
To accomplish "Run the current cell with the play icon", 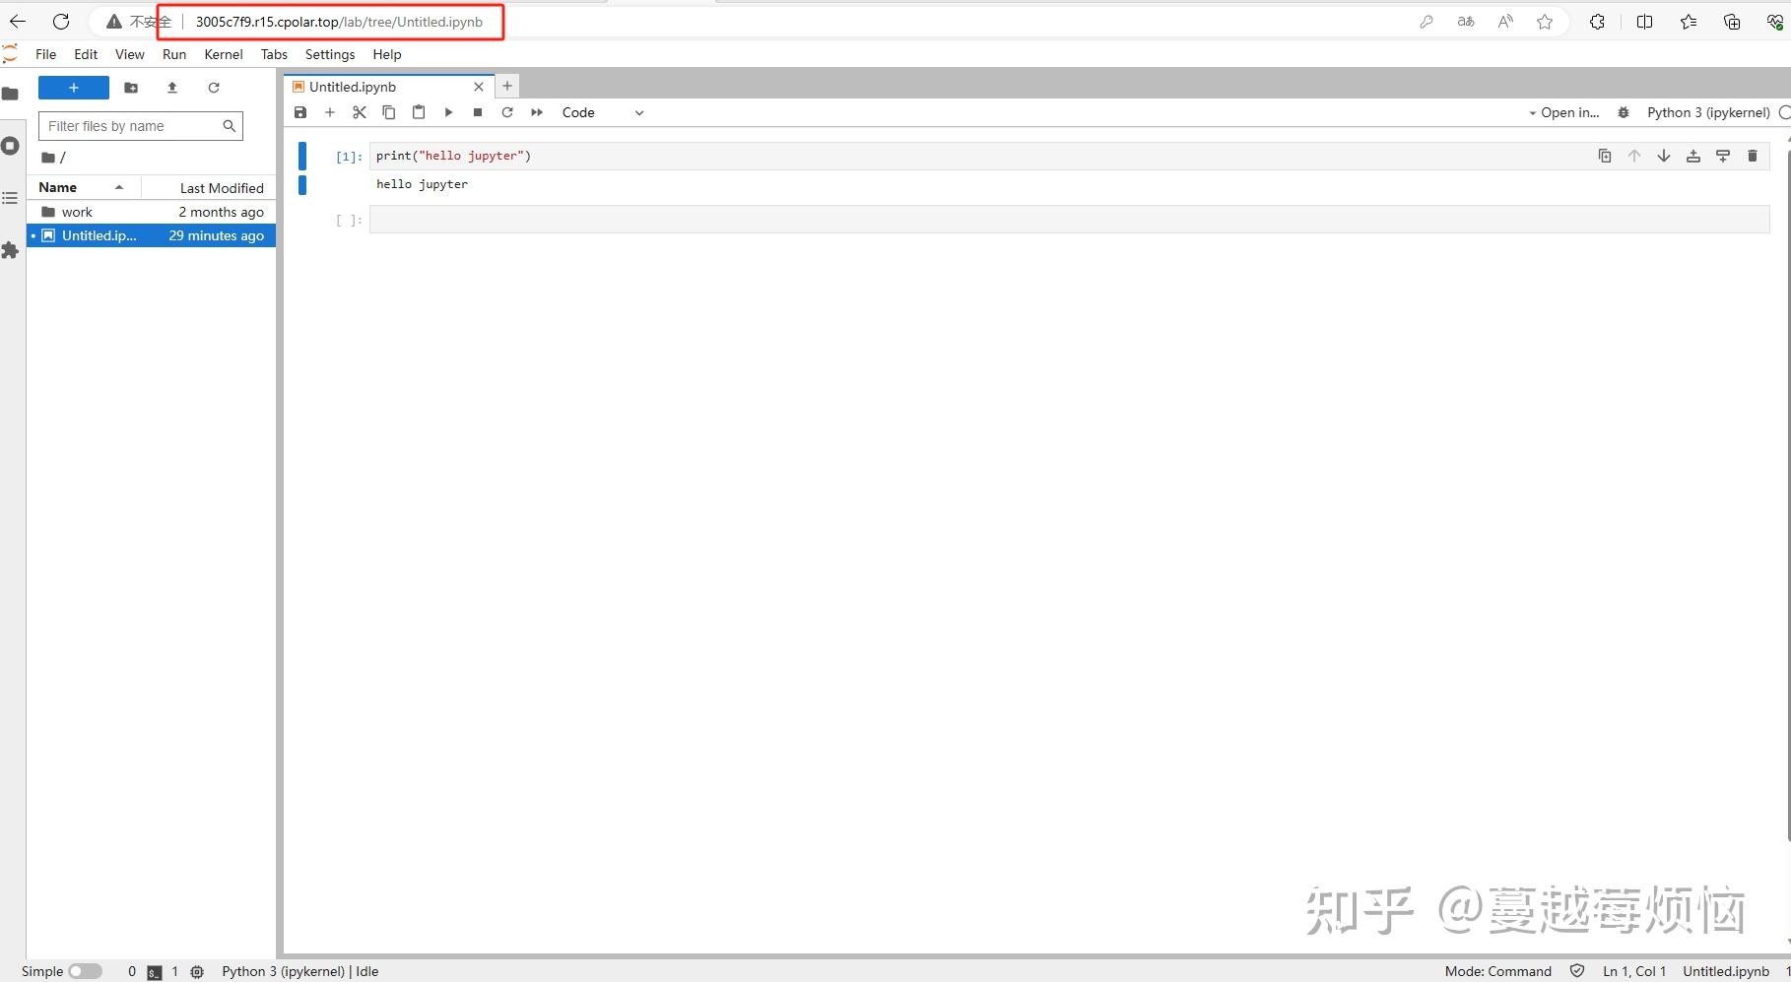I will pyautogui.click(x=448, y=112).
